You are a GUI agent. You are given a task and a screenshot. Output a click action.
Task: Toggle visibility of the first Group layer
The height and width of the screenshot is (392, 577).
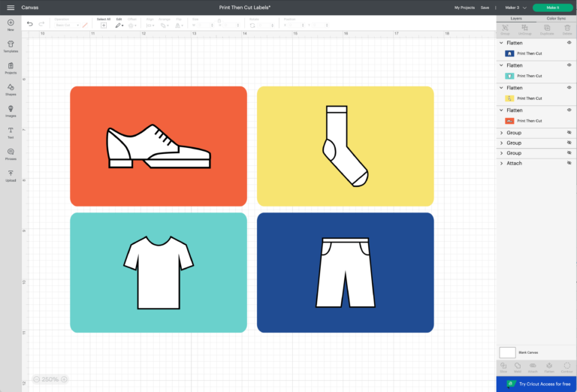[569, 132]
